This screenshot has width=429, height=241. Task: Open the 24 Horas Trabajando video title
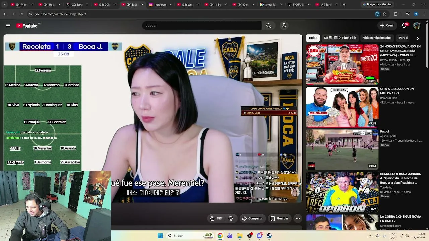(x=400, y=51)
